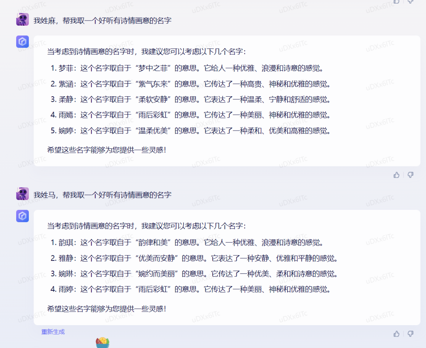426x348 pixels.
Task: Select the 雨婷 name suggestion line
Action: (191, 289)
